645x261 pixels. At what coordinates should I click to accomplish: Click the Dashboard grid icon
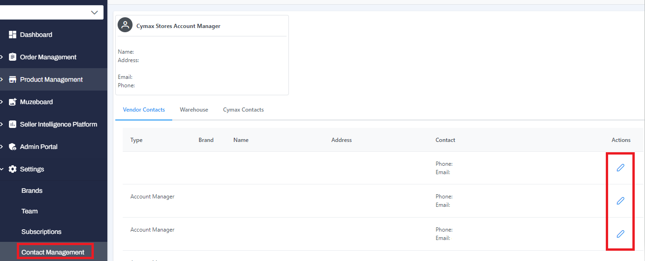click(13, 35)
